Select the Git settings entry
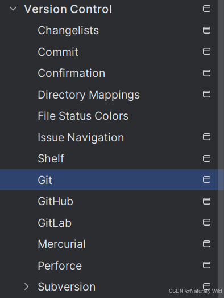This screenshot has width=224, height=298. coord(109,180)
